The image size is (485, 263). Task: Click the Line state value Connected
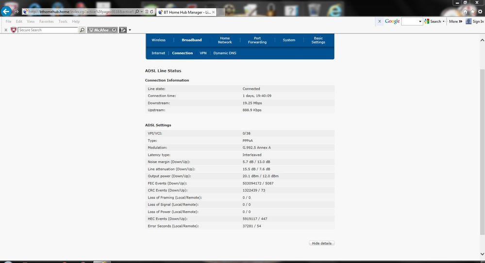point(251,89)
